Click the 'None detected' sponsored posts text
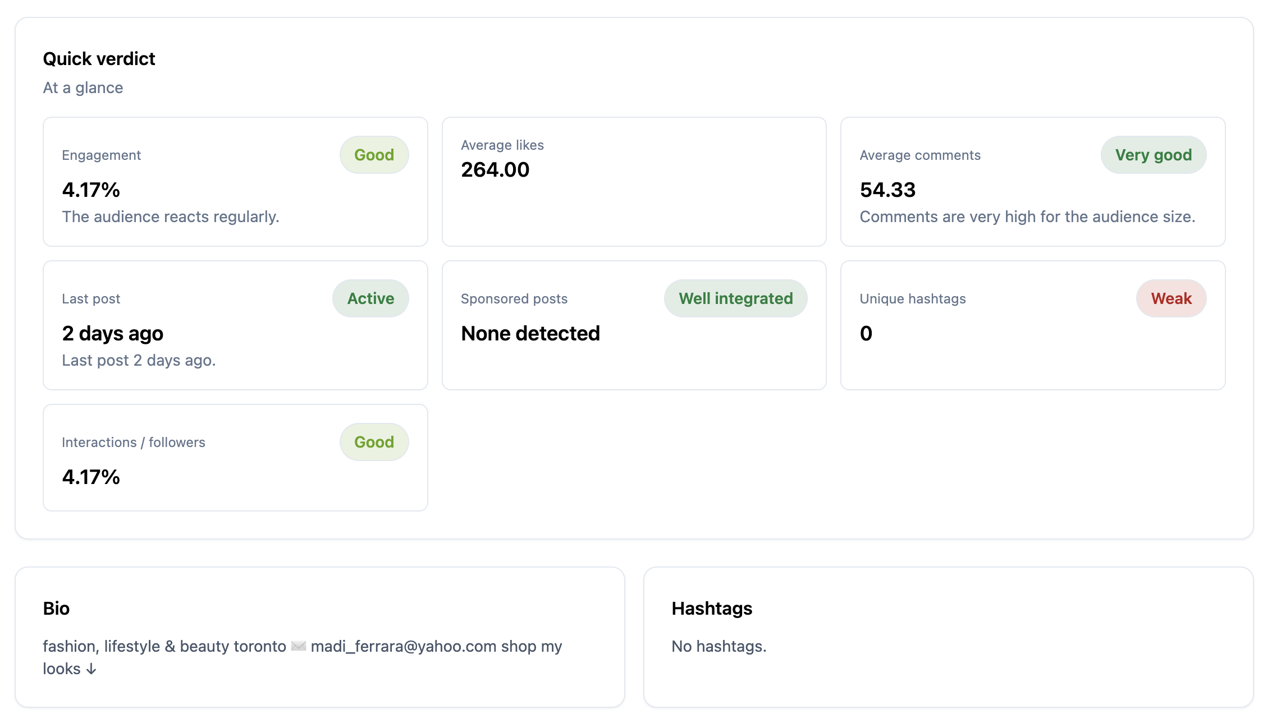1263x728 pixels. tap(530, 334)
